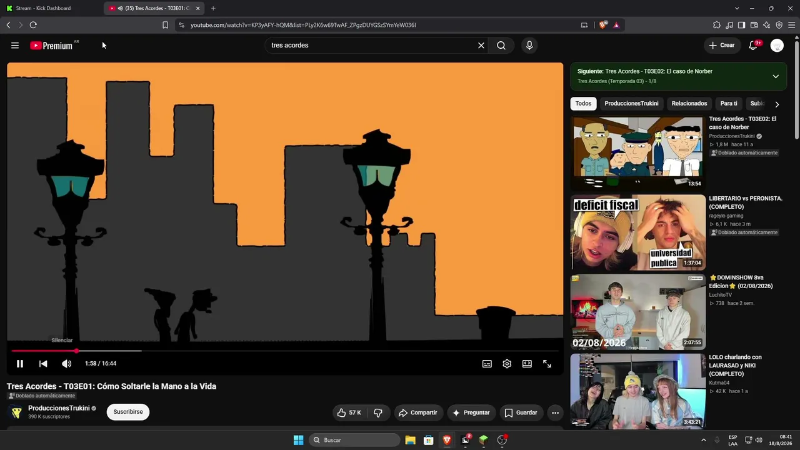Select the Relacionados filter chip
Viewport: 800px width, 450px height.
689,104
